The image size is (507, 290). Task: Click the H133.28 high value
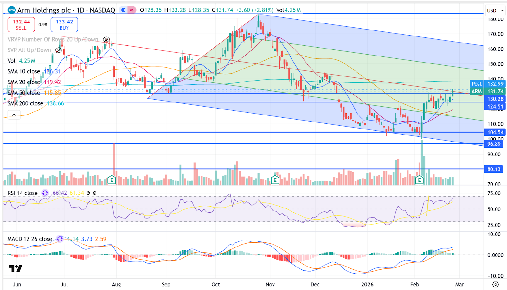[x=175, y=10]
